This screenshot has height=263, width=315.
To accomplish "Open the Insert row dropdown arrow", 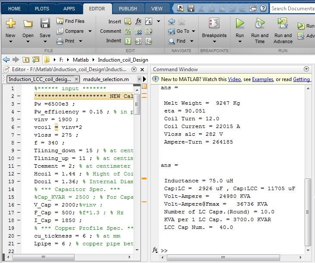I will (159, 21).
